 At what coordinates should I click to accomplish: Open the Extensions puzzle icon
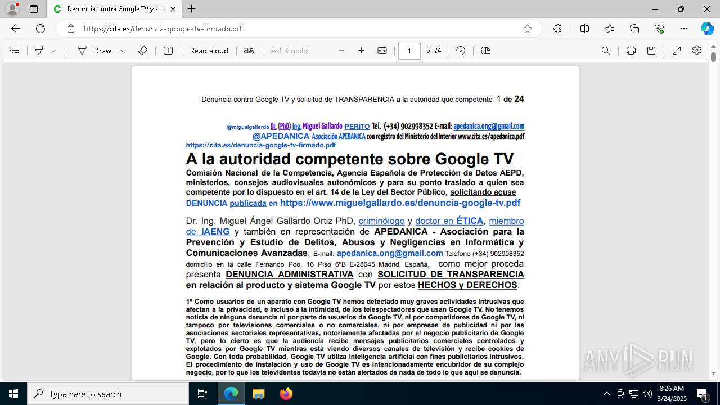(557, 29)
